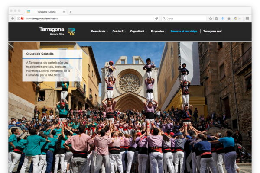Screen dimensions: 260x173
Task: Open the Firefox hamburger menu
Action: pyautogui.click(x=247, y=19)
